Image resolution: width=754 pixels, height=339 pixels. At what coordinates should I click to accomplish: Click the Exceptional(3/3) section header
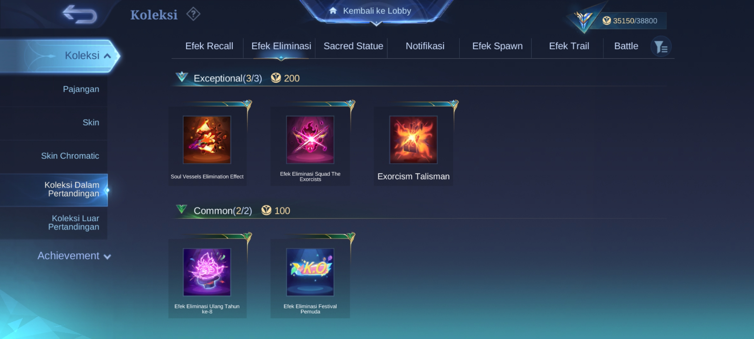point(228,78)
